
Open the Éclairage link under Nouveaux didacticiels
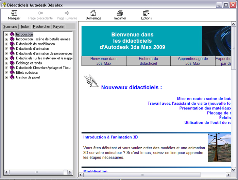pos(225,118)
